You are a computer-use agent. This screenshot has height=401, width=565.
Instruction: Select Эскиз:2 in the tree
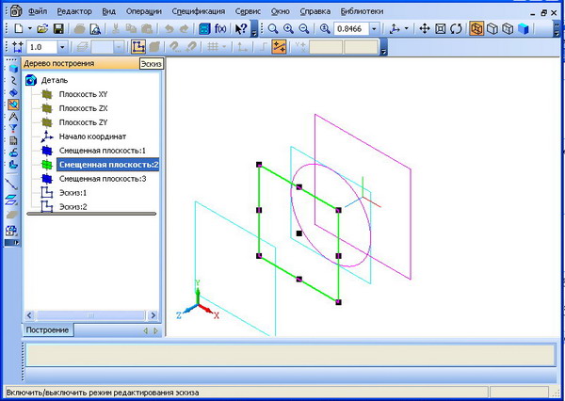73,207
